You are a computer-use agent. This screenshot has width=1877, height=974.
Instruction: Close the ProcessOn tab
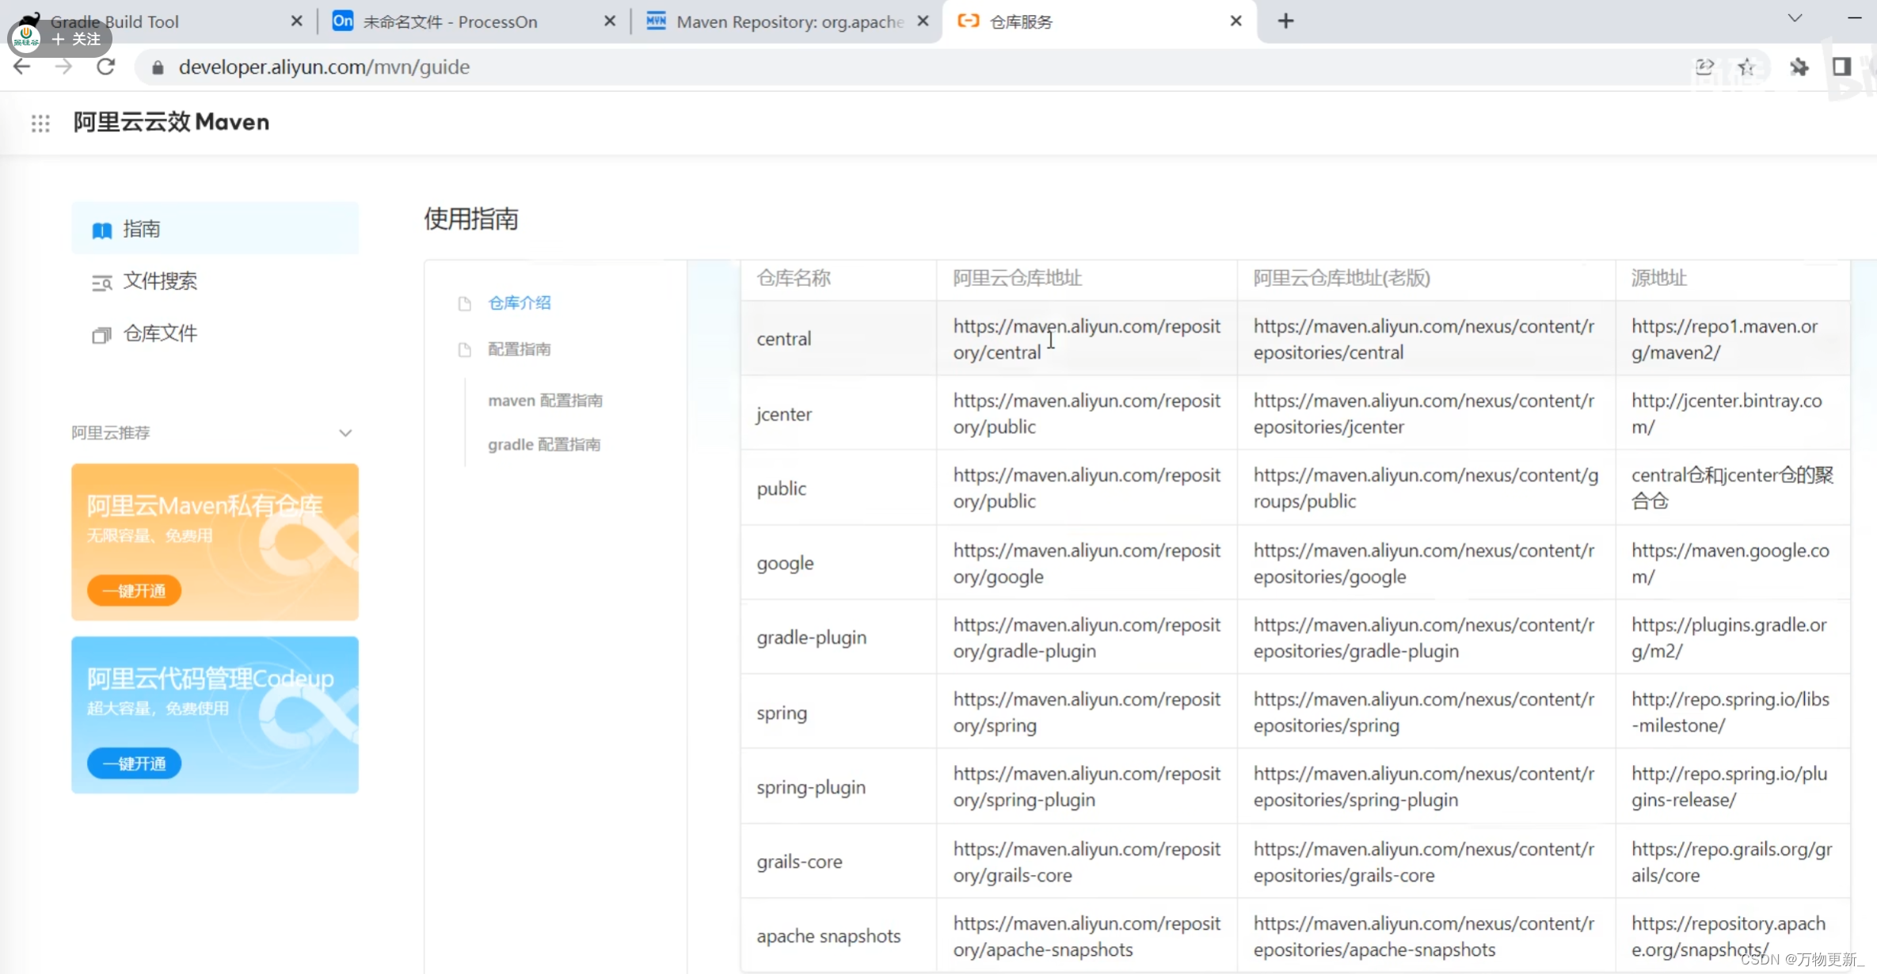[610, 21]
